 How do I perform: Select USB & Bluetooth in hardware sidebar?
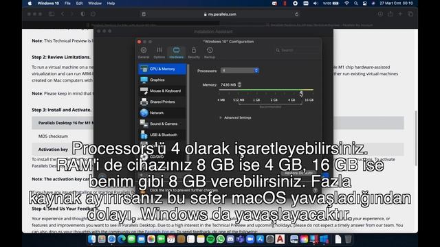162,134
